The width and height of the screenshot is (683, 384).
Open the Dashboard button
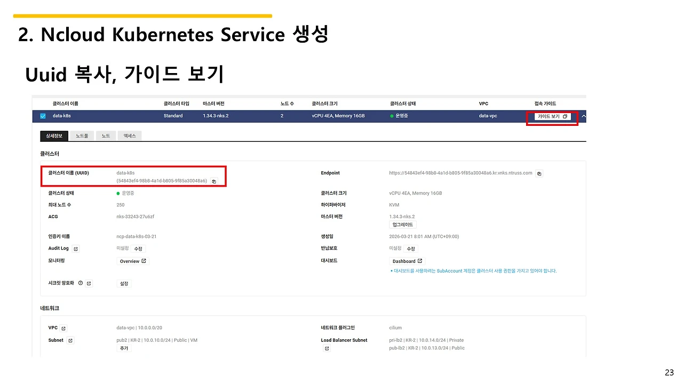click(407, 261)
